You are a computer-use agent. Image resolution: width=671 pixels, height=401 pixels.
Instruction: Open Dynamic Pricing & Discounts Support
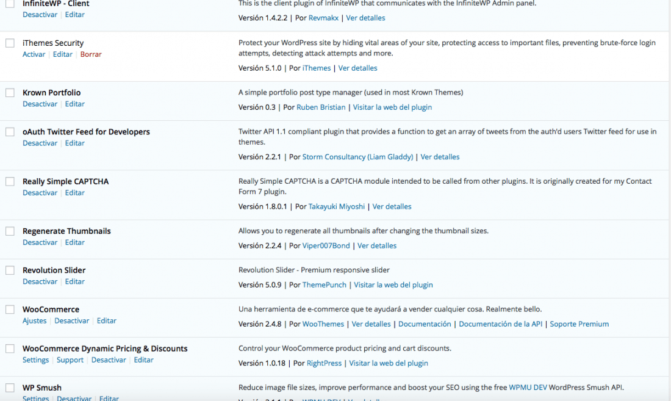(70, 360)
